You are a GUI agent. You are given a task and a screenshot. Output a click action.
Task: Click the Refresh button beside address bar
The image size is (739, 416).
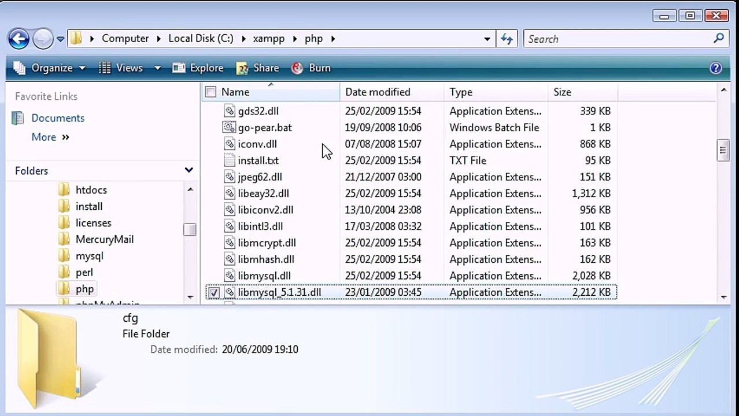click(507, 39)
